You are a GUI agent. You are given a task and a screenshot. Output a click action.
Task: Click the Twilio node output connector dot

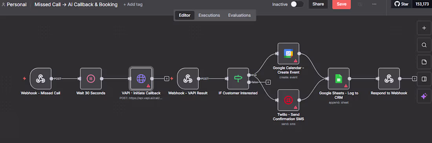coord(299,100)
